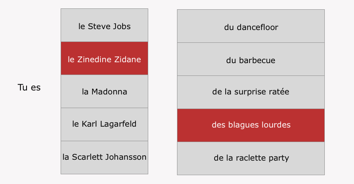The width and height of the screenshot is (354, 184).
Task: Choose 'la Madonna' in the left list
Action: coord(104,91)
